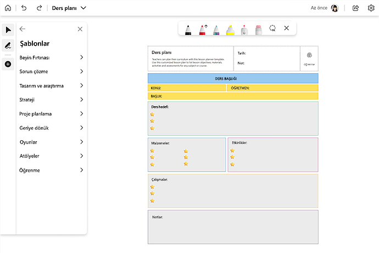Undo the last action
This screenshot has width=379, height=253.
pos(24,8)
